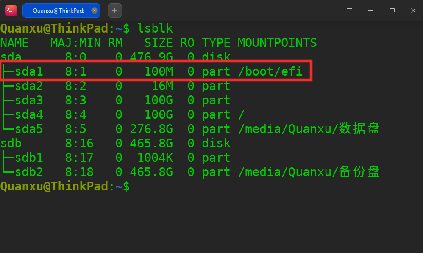Image resolution: width=423 pixels, height=253 pixels.
Task: Click the /media/Quanxu/数据盘 mount path
Action: [x=309, y=129]
